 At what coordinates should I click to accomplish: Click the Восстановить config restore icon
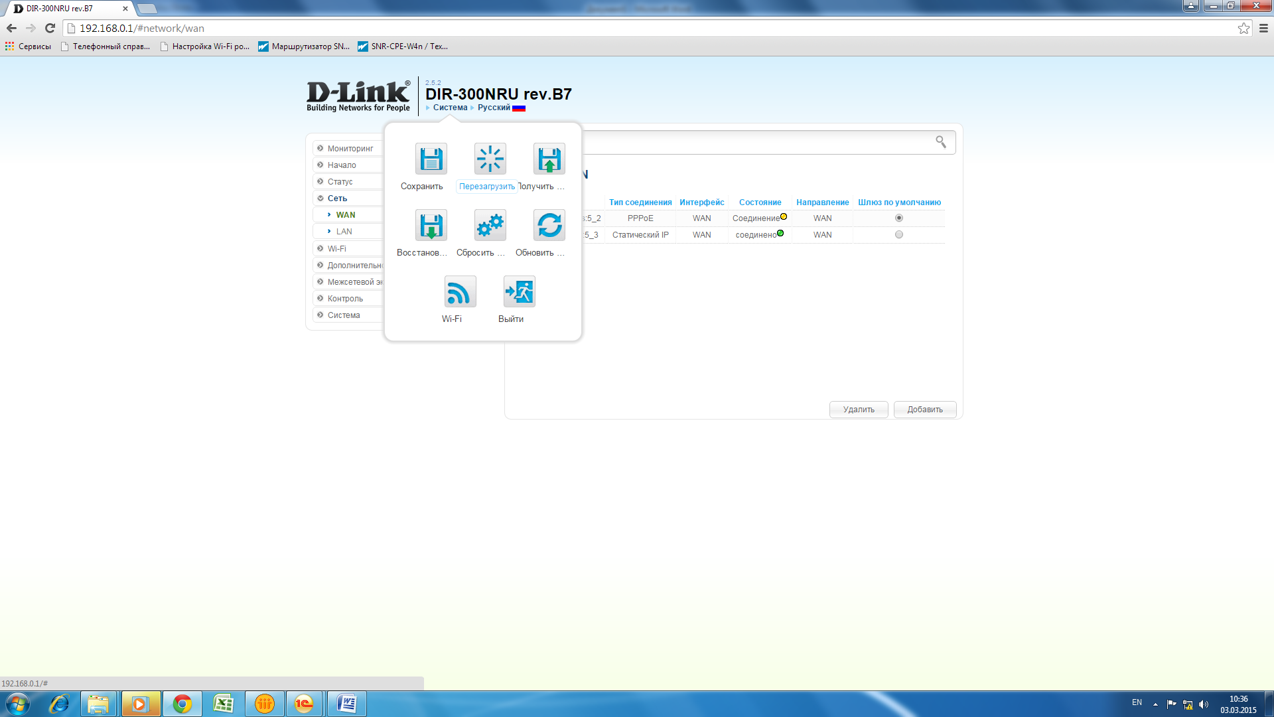tap(431, 226)
